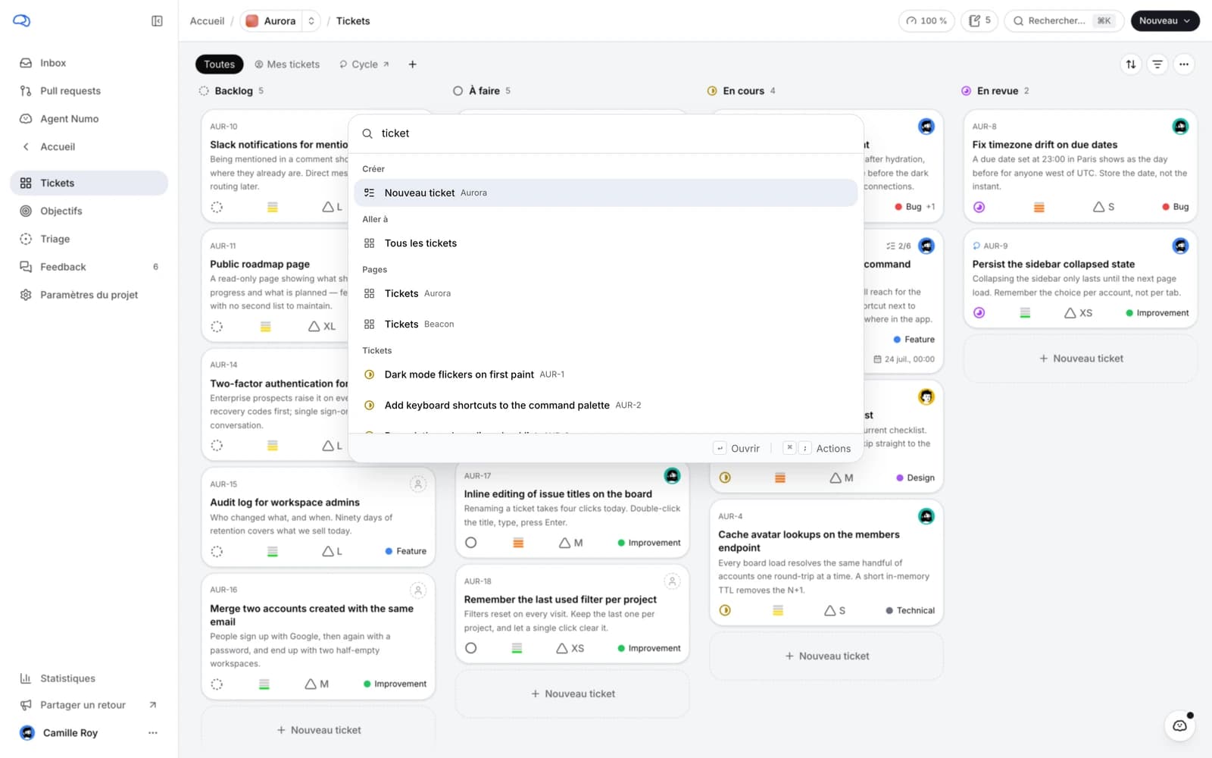The width and height of the screenshot is (1212, 758).
Task: Open drafts counter showing 5
Action: click(979, 21)
